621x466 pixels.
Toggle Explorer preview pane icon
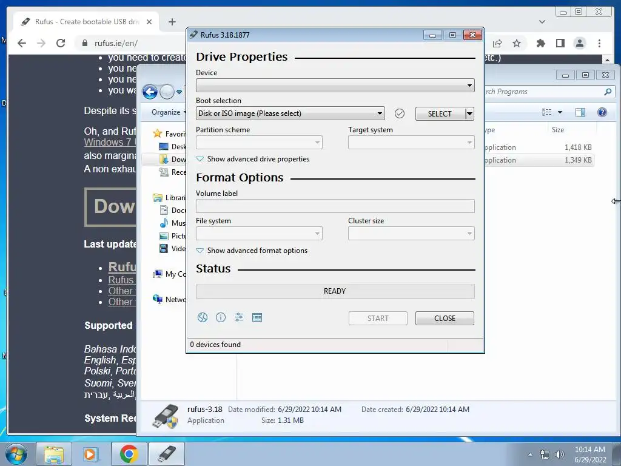point(580,112)
